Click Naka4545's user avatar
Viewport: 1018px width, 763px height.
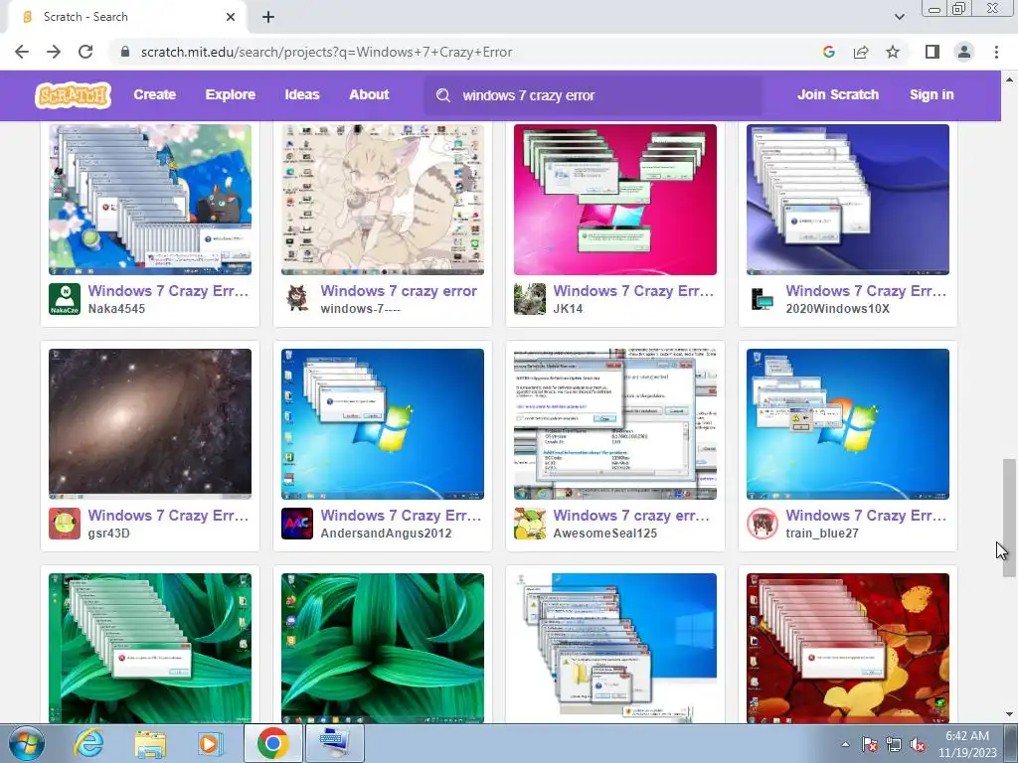pos(65,299)
